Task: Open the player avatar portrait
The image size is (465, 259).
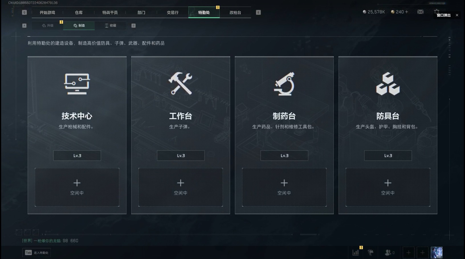Action: [437, 252]
